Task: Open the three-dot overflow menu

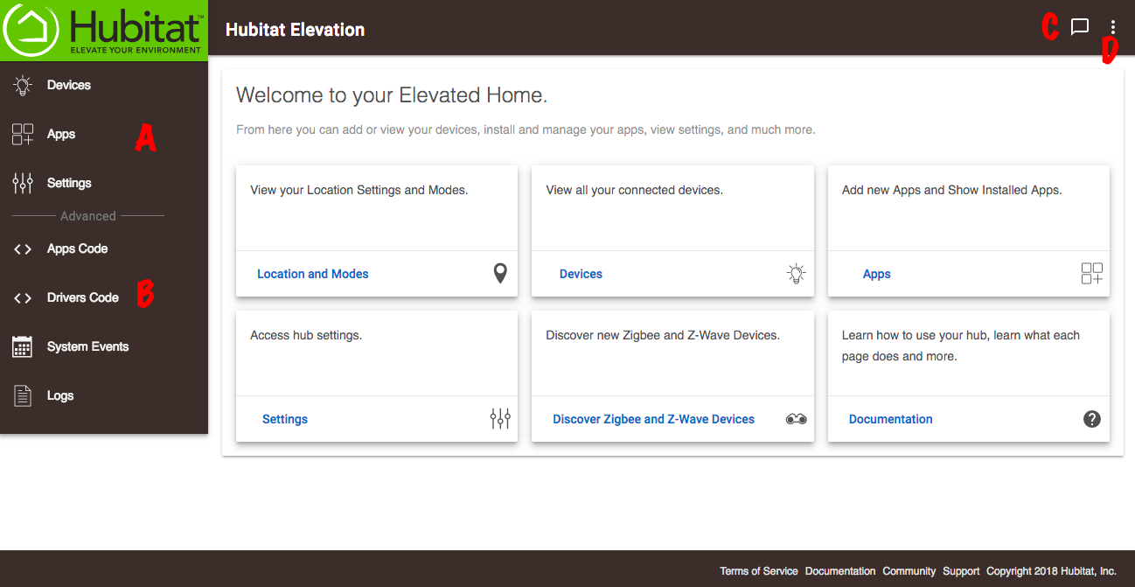Action: 1112,28
